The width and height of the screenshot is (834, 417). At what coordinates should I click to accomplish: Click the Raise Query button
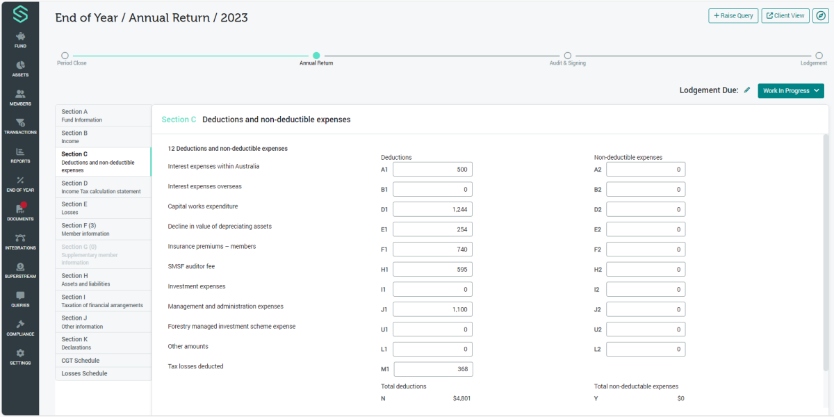(733, 15)
